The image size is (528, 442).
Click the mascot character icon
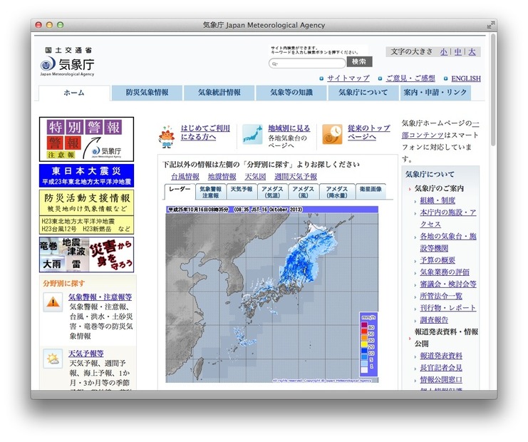167,137
